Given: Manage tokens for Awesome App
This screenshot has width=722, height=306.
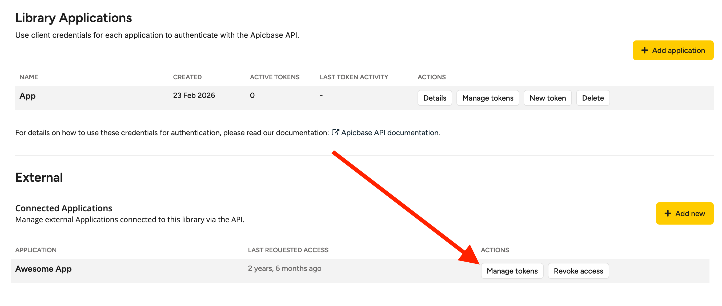Looking at the screenshot, I should pyautogui.click(x=512, y=271).
